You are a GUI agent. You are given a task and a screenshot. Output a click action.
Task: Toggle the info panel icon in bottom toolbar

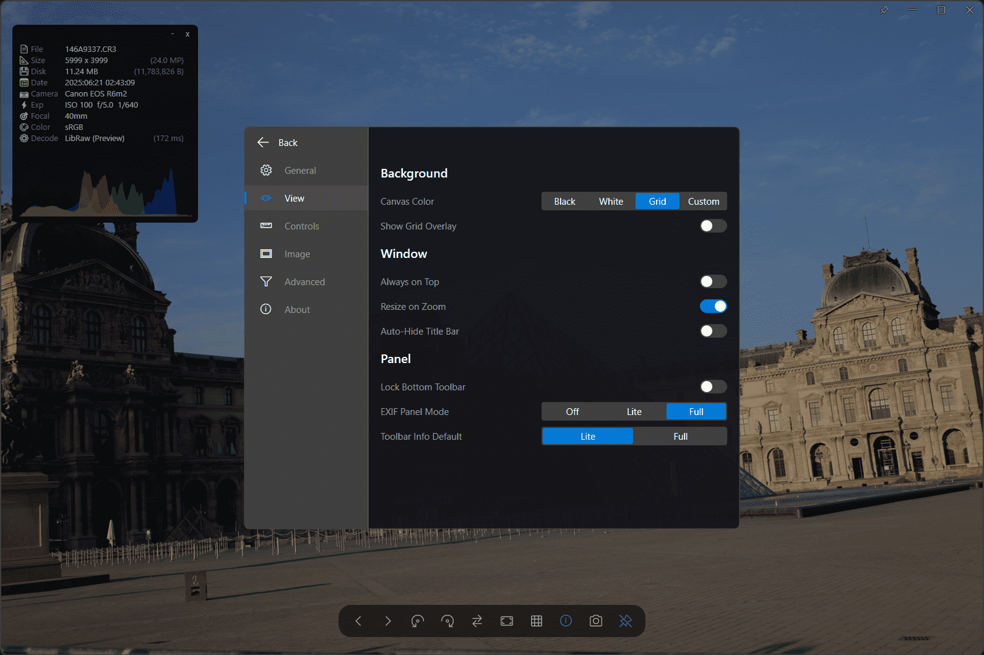click(x=566, y=621)
